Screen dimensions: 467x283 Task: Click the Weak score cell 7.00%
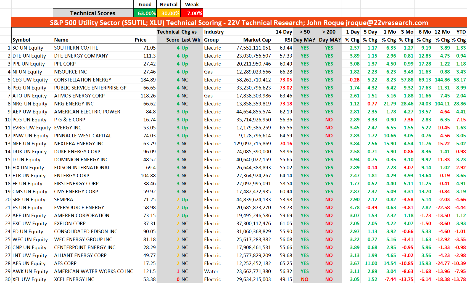192,13
